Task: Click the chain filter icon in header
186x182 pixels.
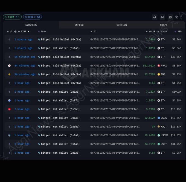Action: [8, 32]
